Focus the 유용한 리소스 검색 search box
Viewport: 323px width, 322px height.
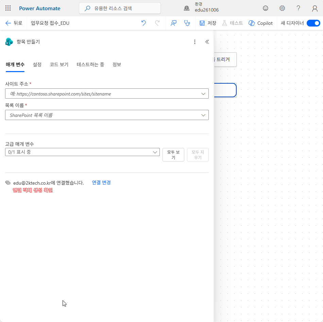120,8
